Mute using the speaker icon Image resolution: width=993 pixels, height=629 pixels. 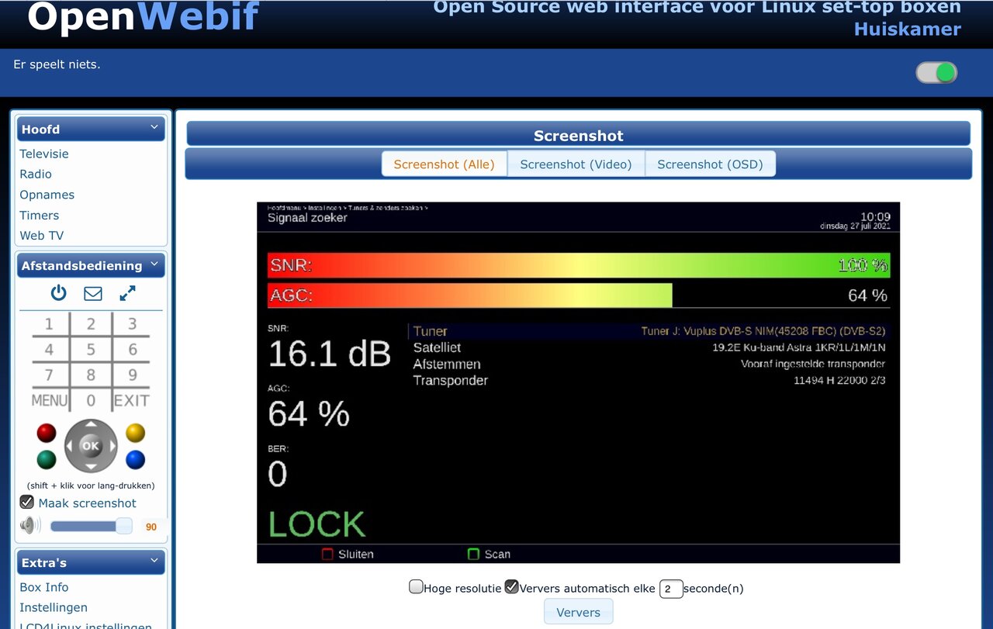[30, 526]
